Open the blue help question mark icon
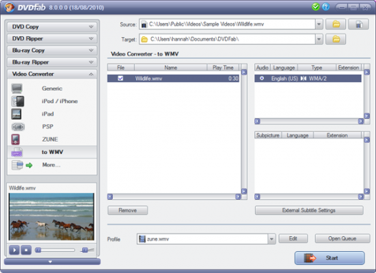This screenshot has height=273, width=376. click(x=325, y=7)
